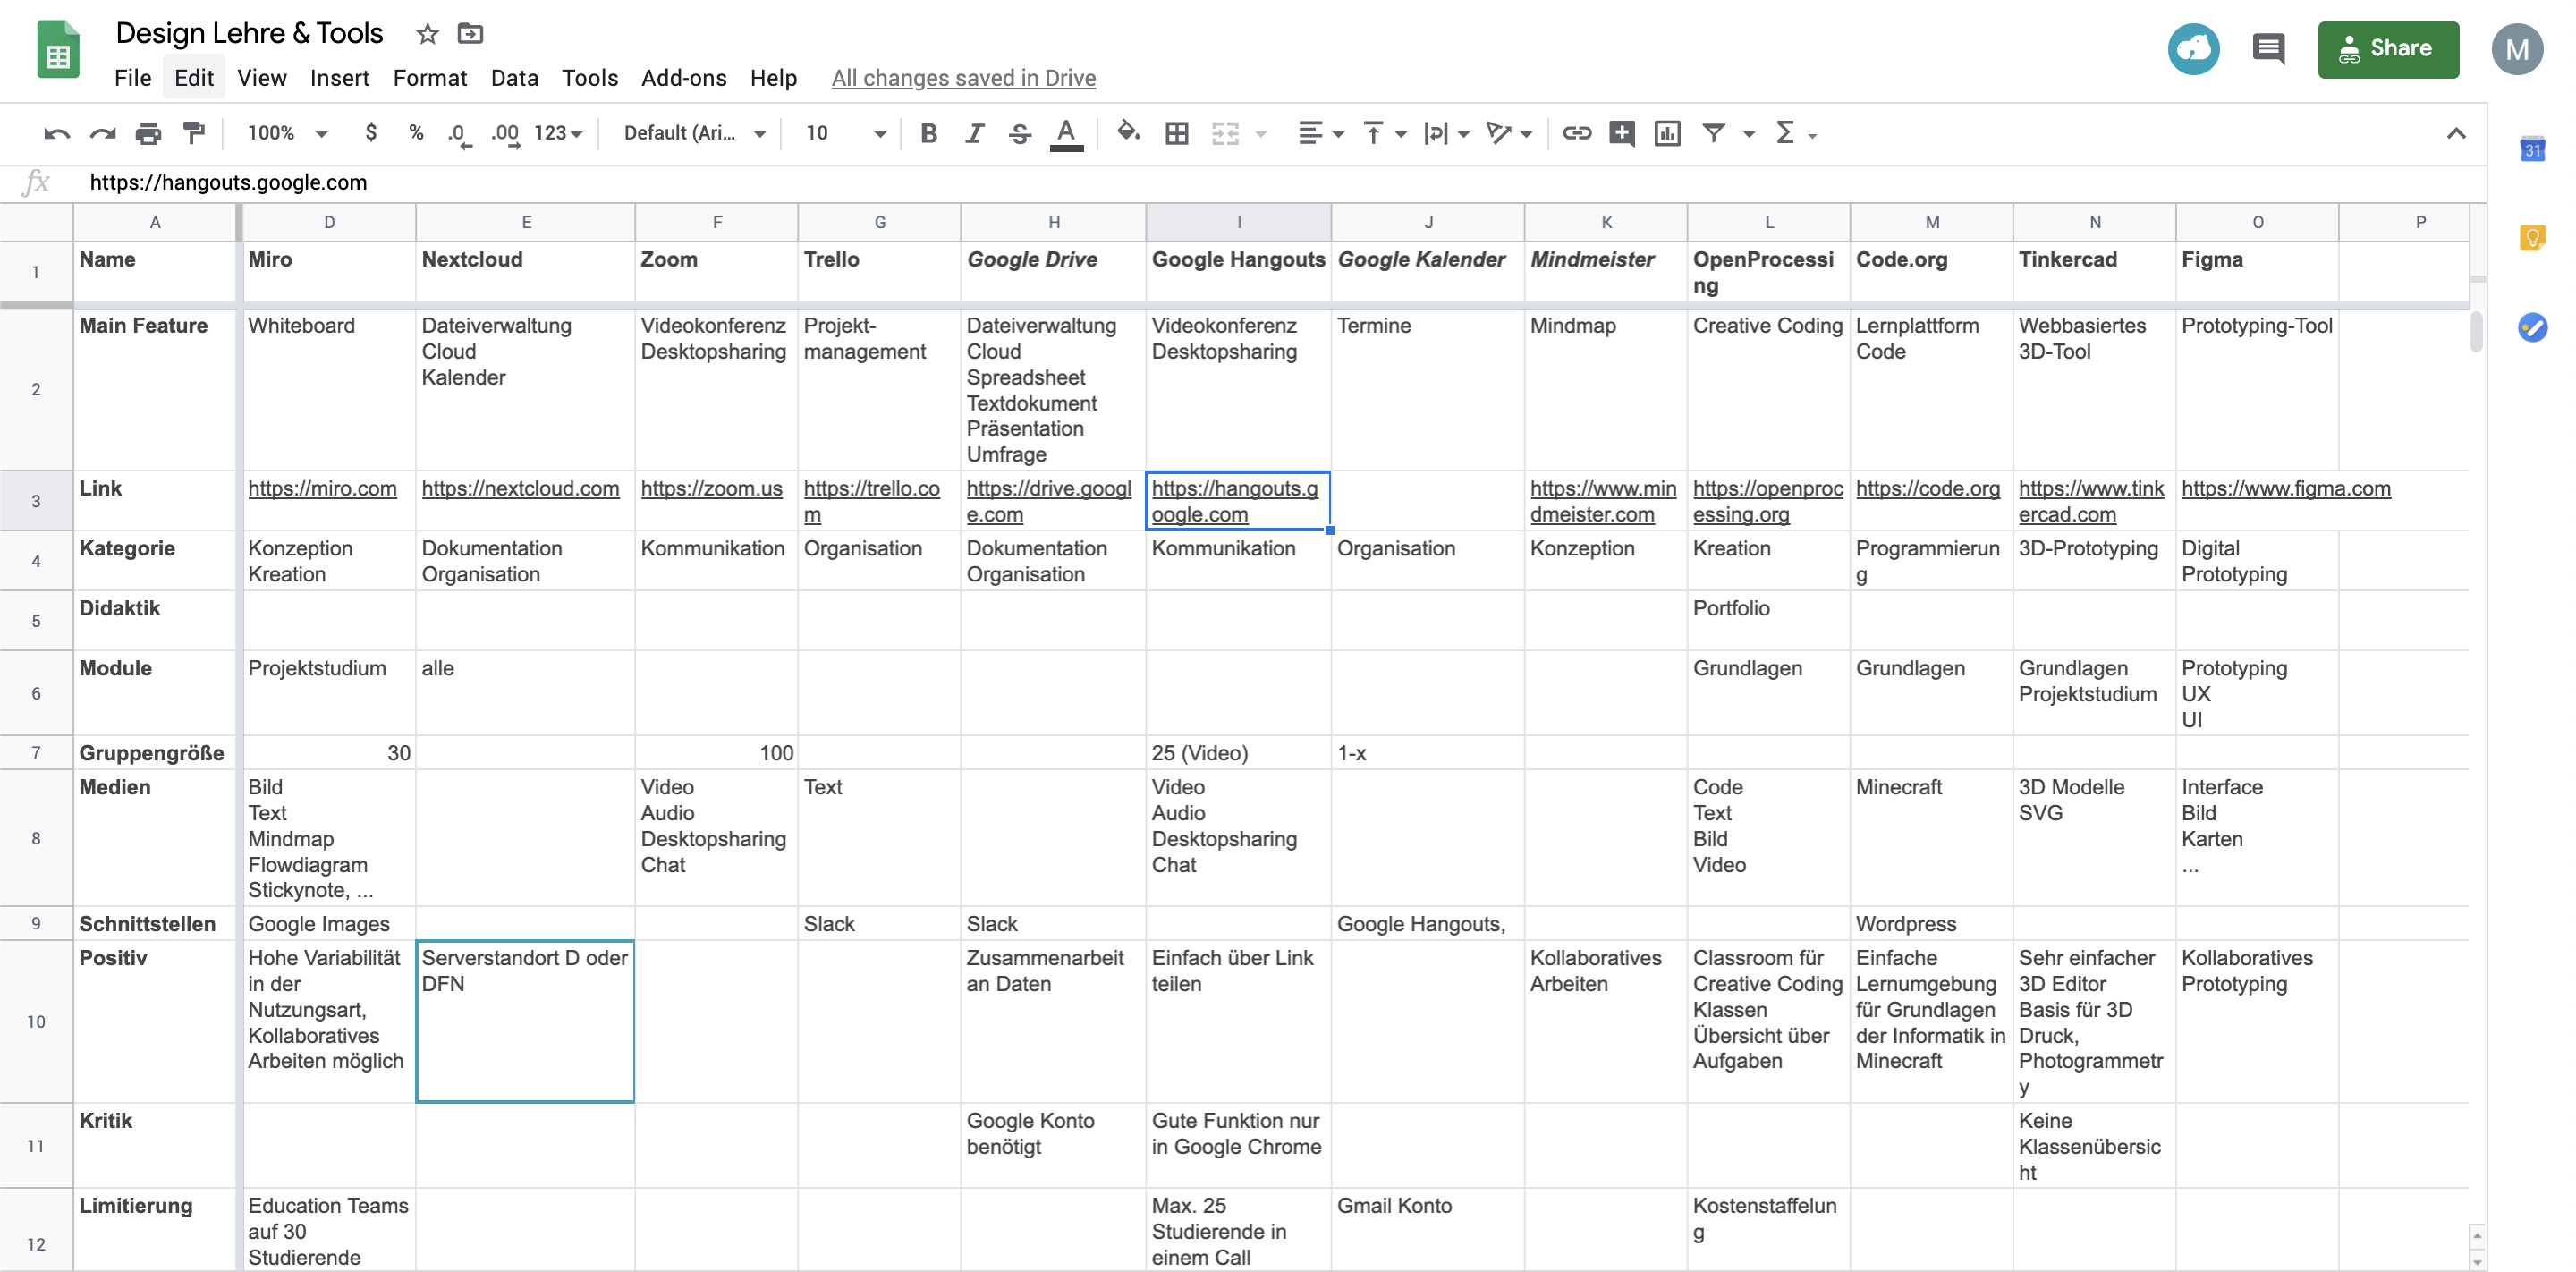The image size is (2576, 1272).
Task: Open the font size 10 dropdown
Action: coord(845,133)
